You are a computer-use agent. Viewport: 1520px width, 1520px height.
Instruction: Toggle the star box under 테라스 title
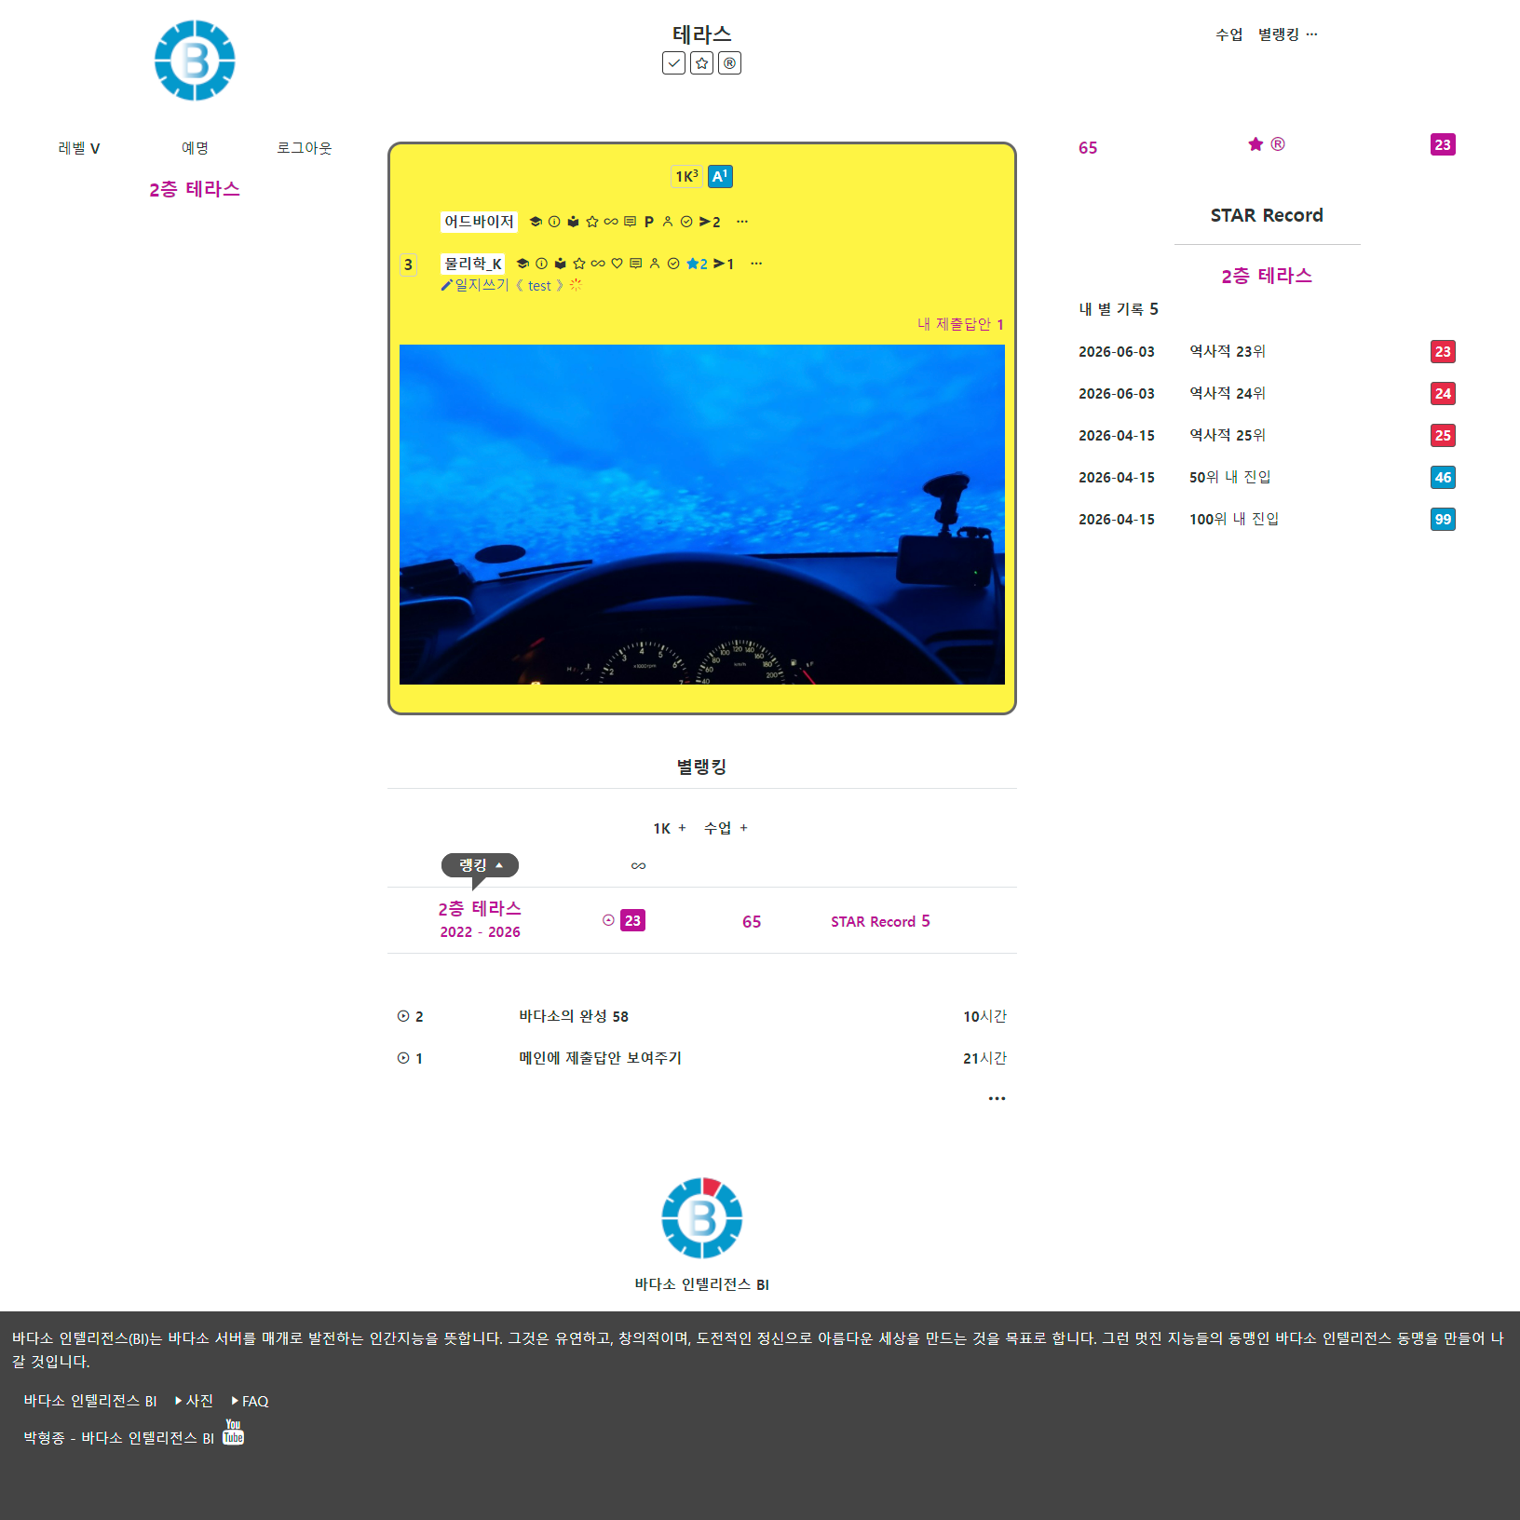pyautogui.click(x=702, y=63)
